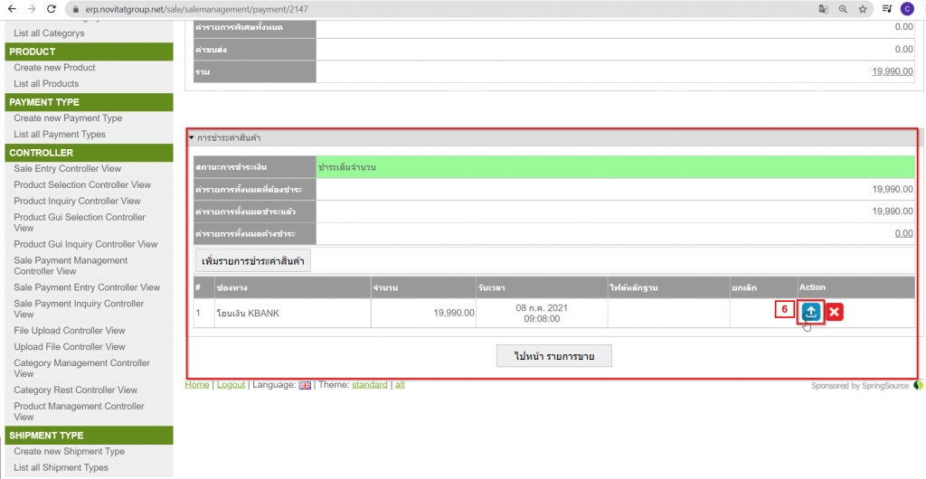Reload the page with the refresh icon
The width and height of the screenshot is (926, 479).
pos(51,9)
